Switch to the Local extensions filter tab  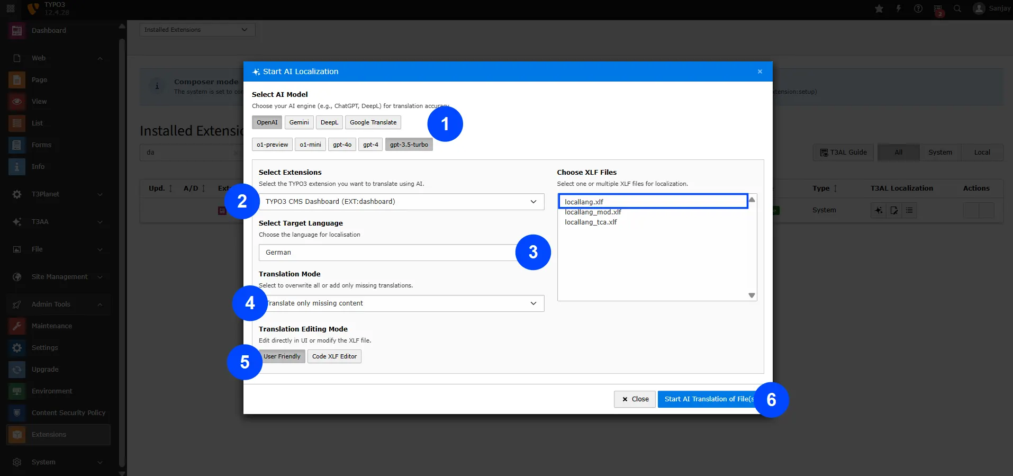[982, 152]
